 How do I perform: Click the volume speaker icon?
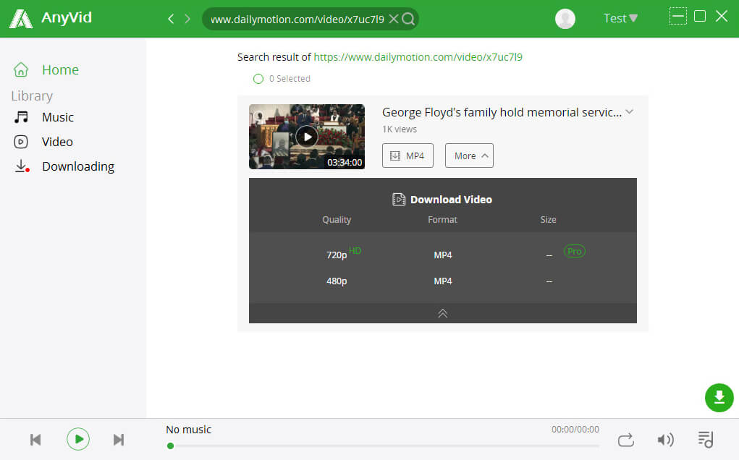665,440
